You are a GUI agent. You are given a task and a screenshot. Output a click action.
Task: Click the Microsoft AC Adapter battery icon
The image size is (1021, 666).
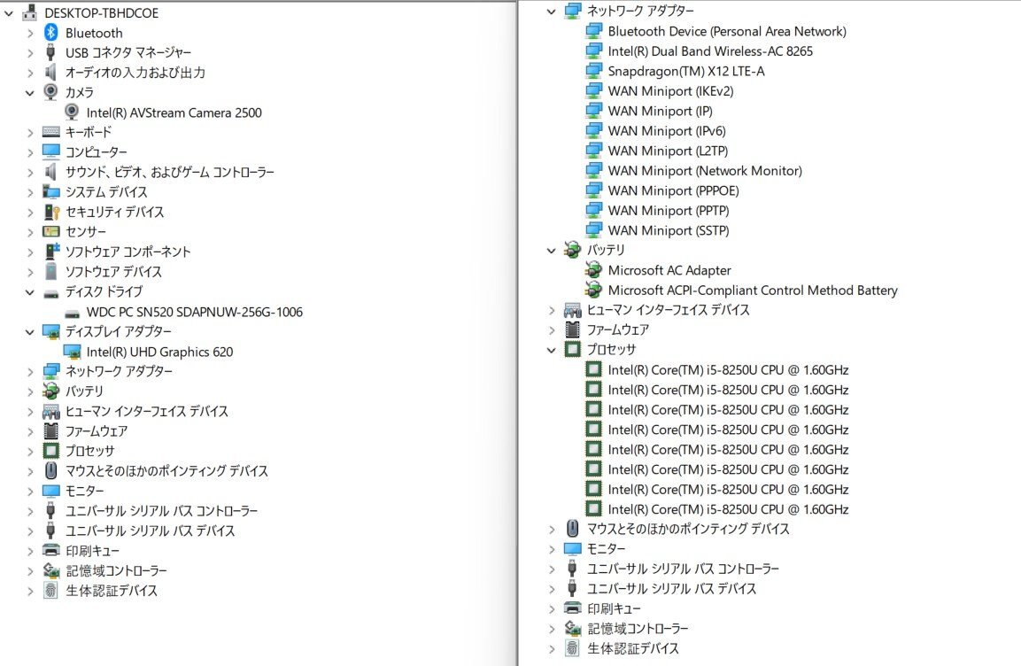coord(593,269)
